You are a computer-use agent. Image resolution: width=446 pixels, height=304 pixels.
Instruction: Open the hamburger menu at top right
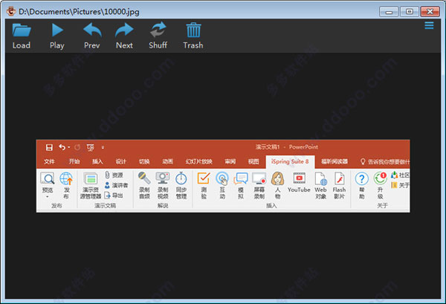(429, 25)
